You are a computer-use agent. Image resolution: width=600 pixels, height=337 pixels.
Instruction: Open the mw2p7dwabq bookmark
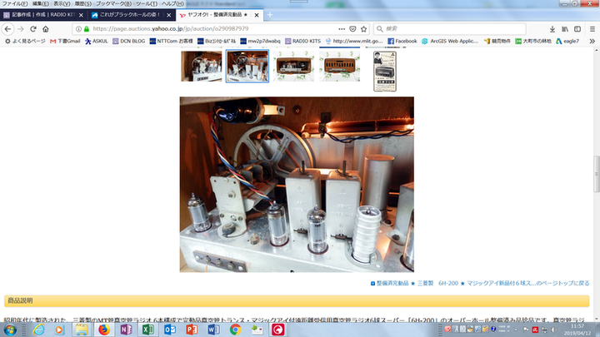click(260, 41)
